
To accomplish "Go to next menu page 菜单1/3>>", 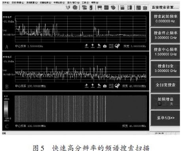I will coord(165,118).
